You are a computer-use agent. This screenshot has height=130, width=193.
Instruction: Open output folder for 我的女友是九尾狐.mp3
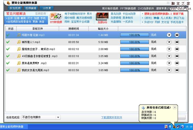click(x=177, y=70)
